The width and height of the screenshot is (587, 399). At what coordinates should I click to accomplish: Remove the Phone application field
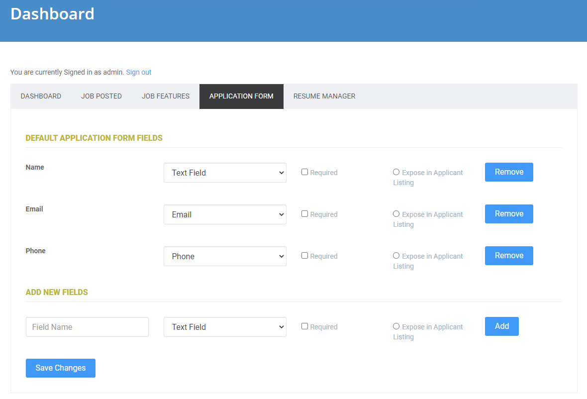(509, 256)
